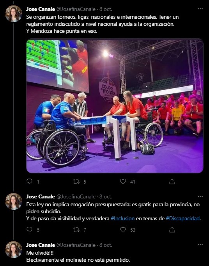Open the #Inclusion hashtag
This screenshot has width=209, height=266.
[x=122, y=218]
